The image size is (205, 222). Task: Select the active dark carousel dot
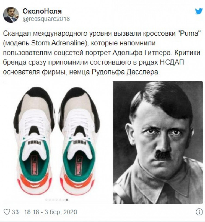(67, 200)
